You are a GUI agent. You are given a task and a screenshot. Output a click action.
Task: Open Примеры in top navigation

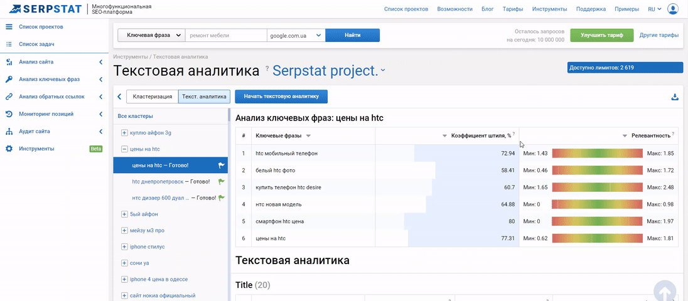point(626,9)
